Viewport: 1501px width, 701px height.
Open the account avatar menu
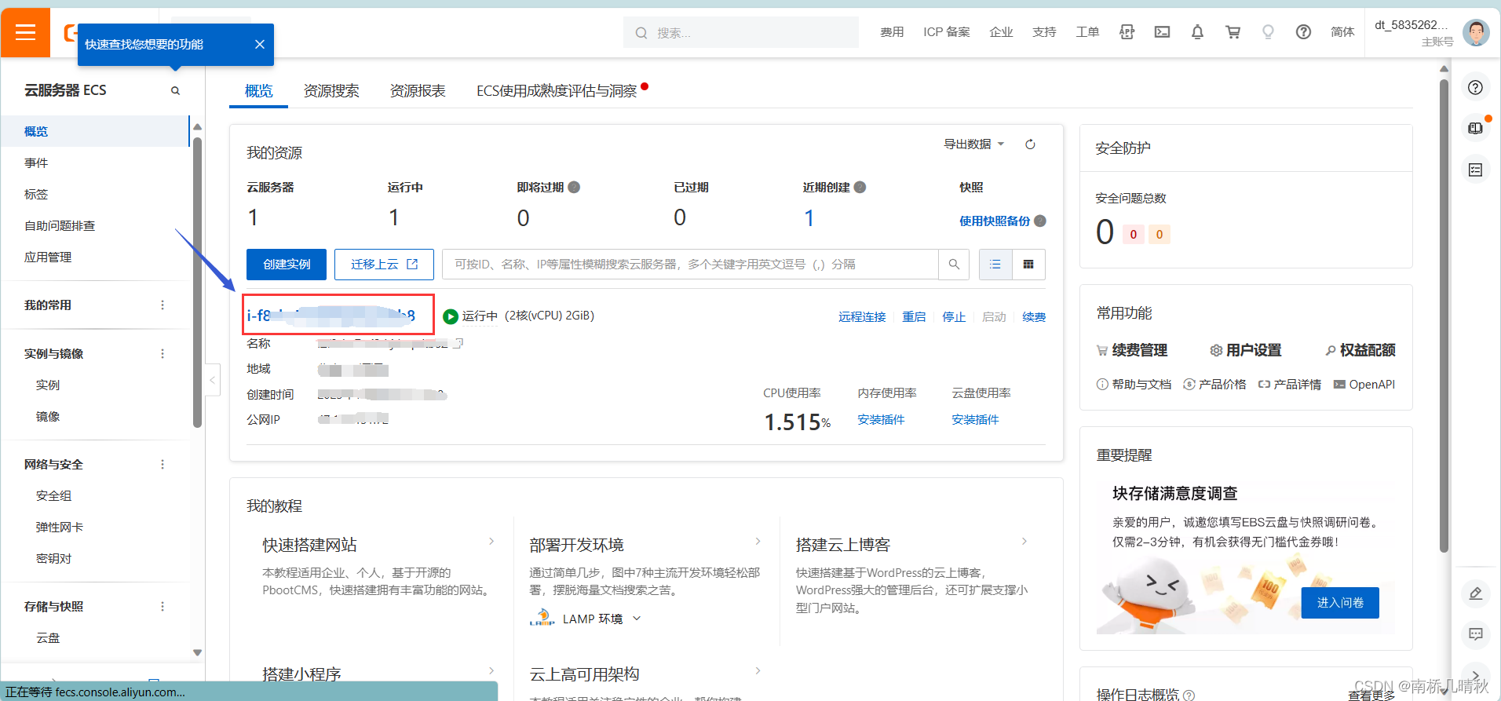1476,32
